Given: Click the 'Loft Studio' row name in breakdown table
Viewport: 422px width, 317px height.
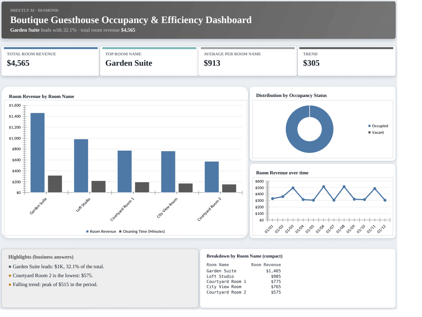Looking at the screenshot, I should (x=220, y=276).
